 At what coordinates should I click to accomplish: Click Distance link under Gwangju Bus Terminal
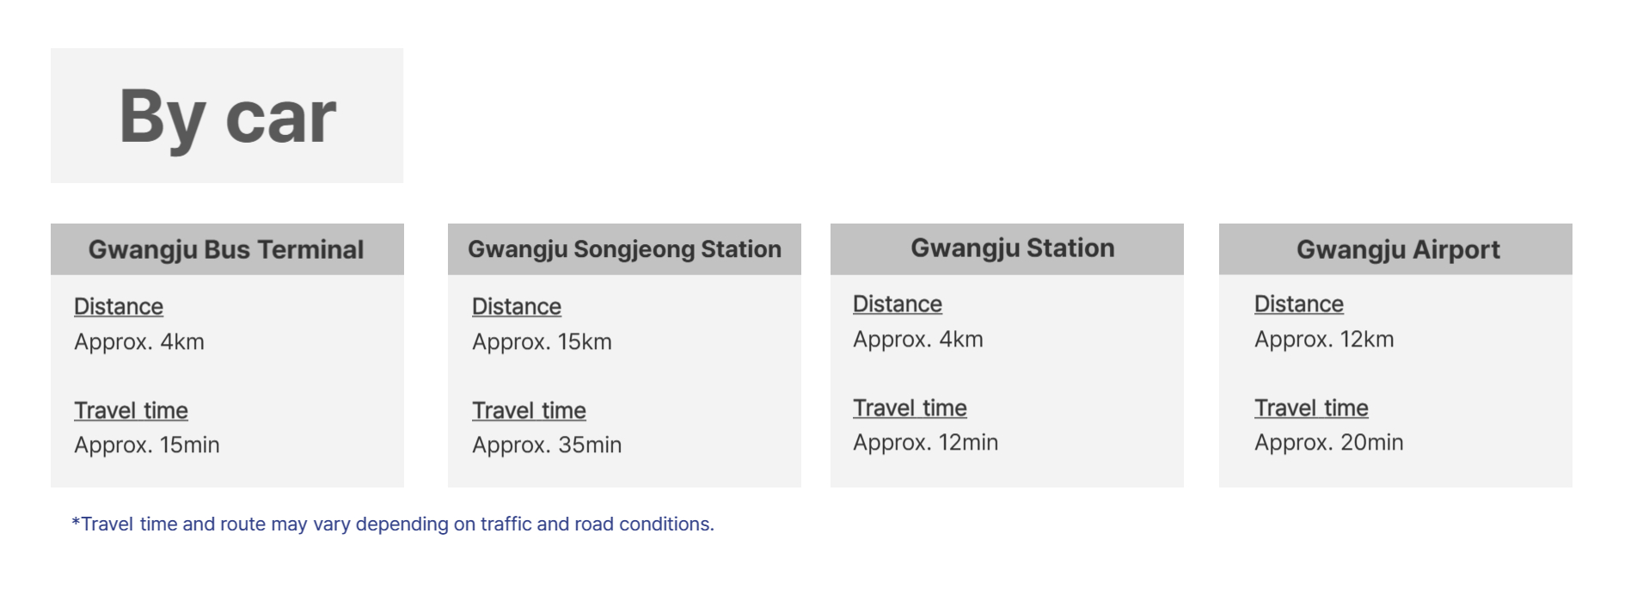pos(119,307)
